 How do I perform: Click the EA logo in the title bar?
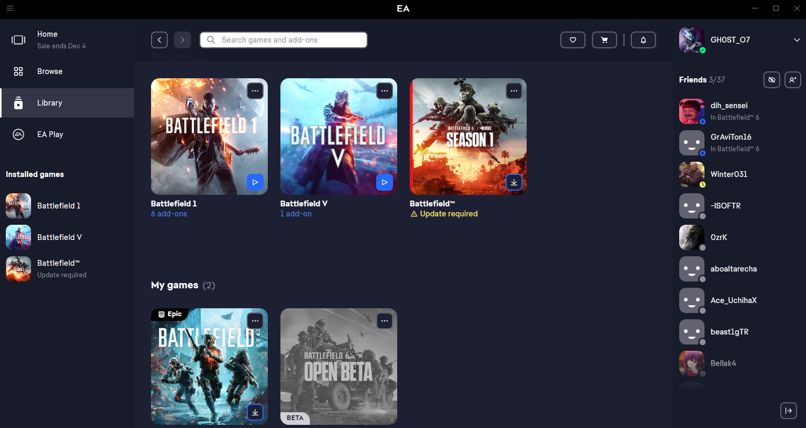(x=403, y=8)
